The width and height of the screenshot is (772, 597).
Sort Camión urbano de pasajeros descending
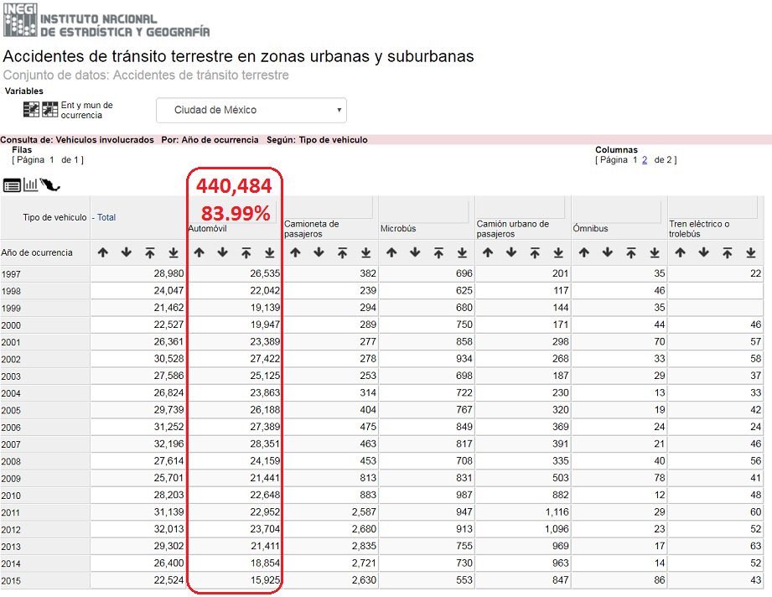(x=511, y=252)
